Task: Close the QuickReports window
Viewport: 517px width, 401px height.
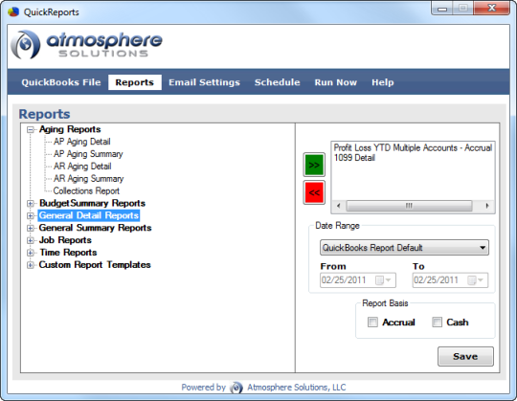Action: [491, 9]
